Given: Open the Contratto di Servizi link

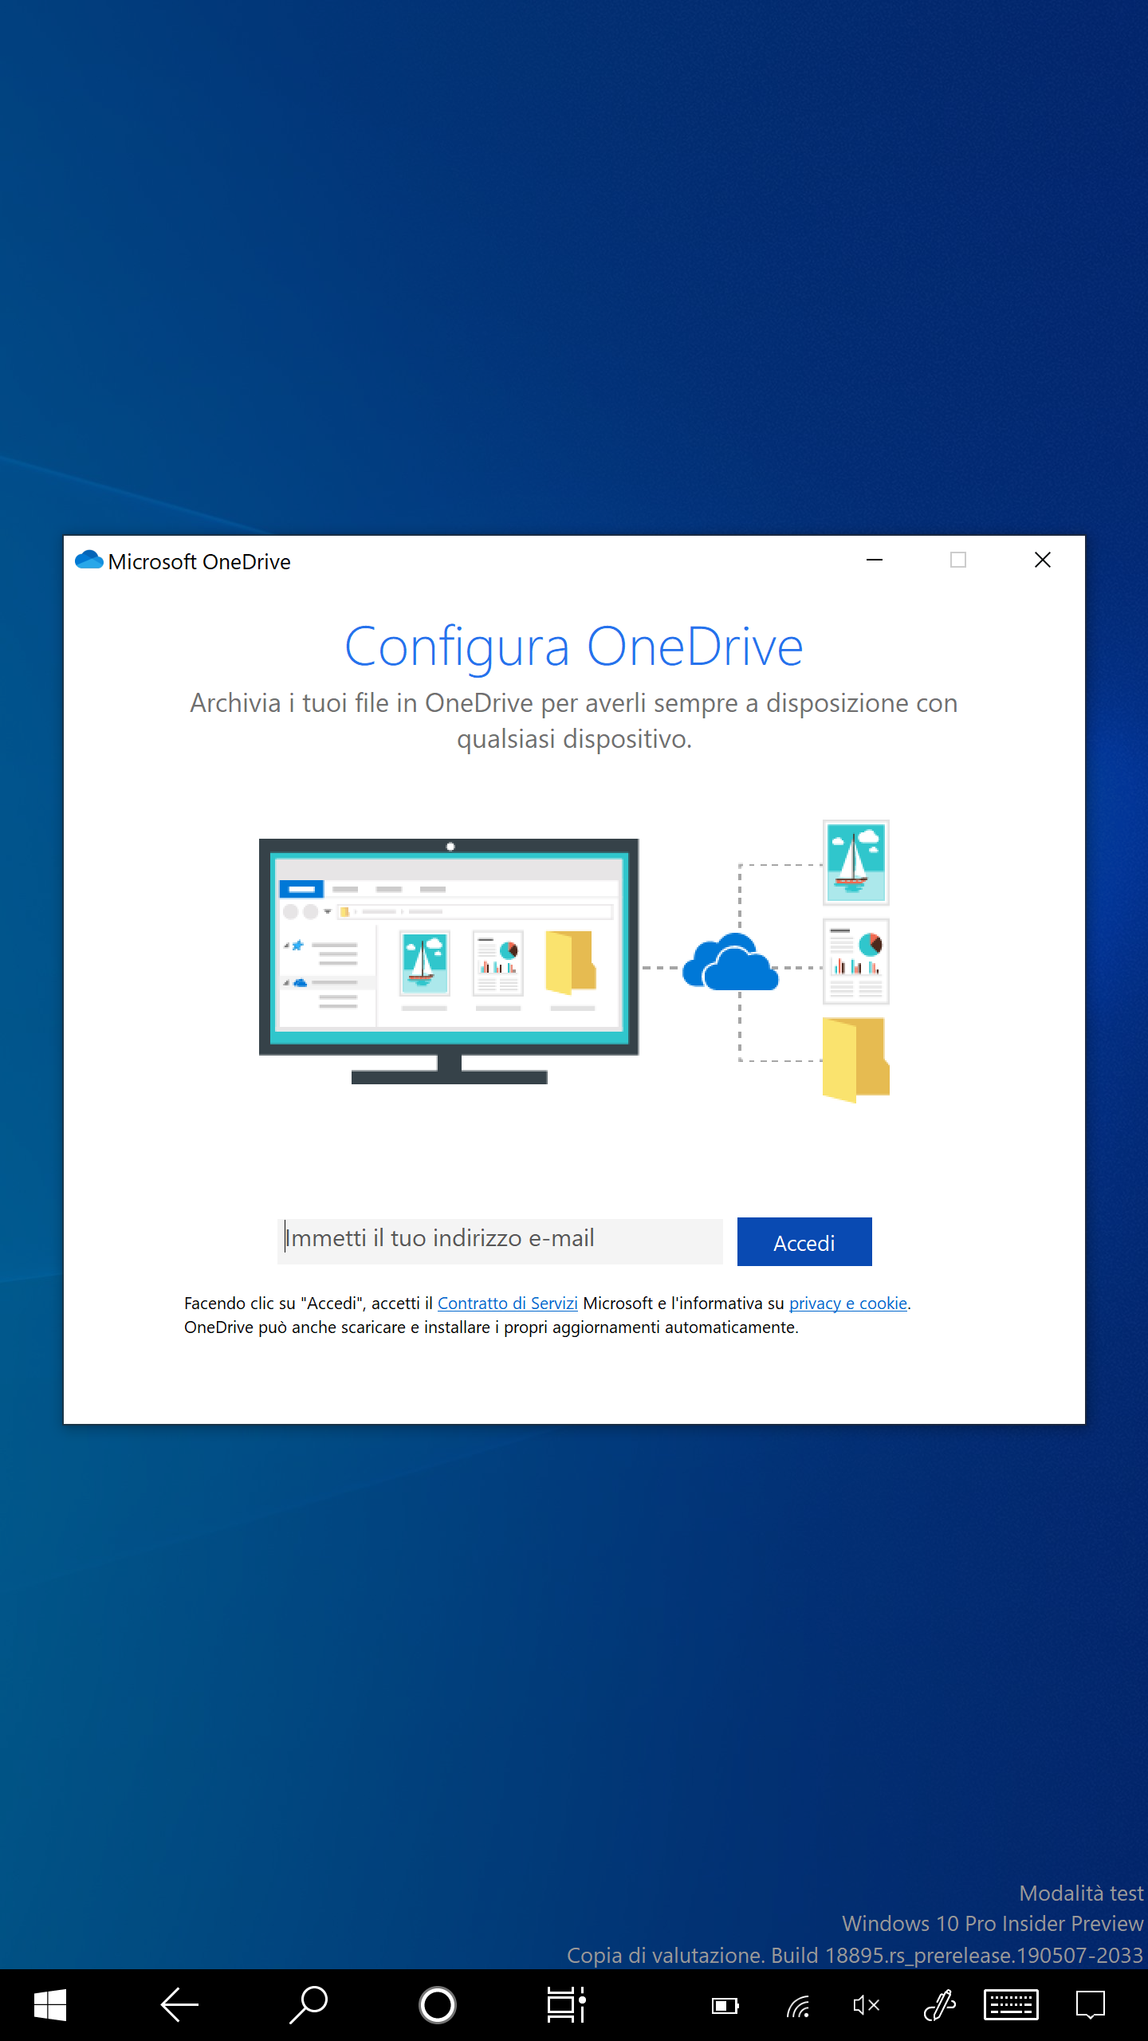Looking at the screenshot, I should pos(507,1303).
